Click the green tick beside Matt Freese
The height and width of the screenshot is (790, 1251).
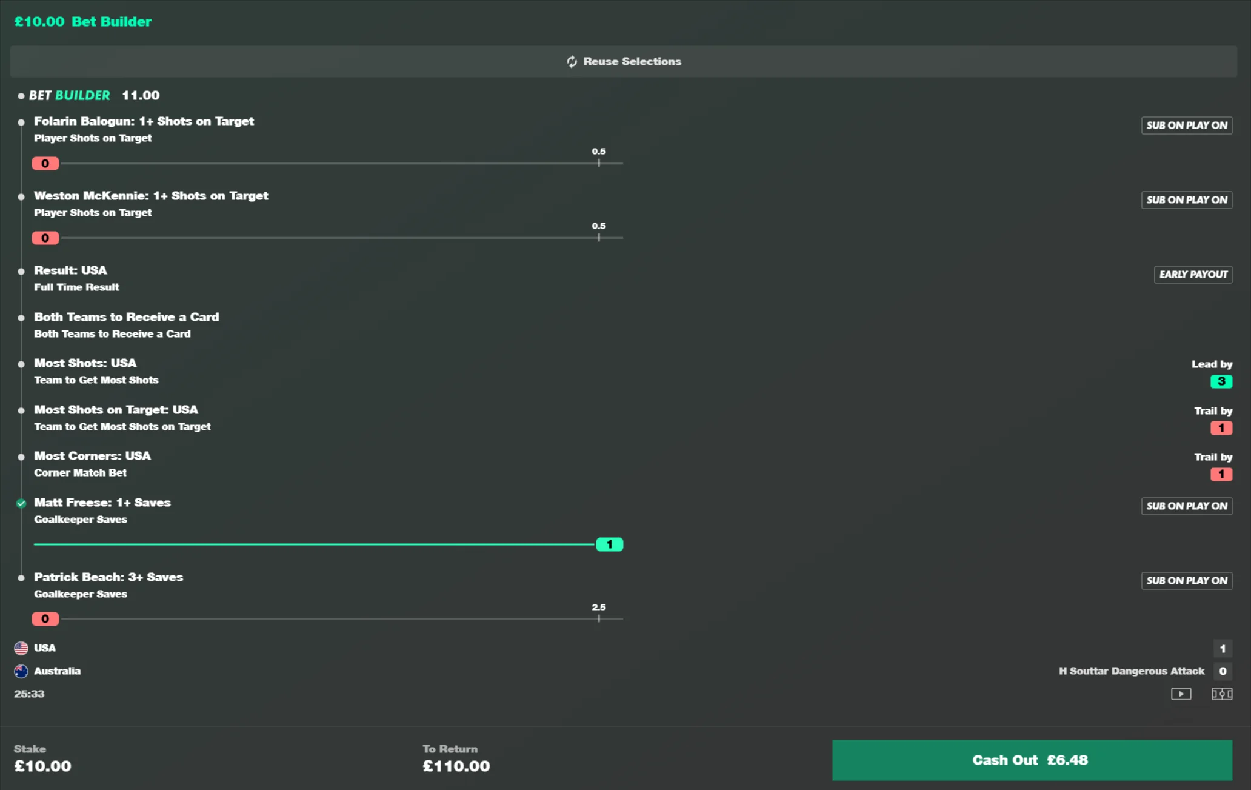[x=21, y=503]
